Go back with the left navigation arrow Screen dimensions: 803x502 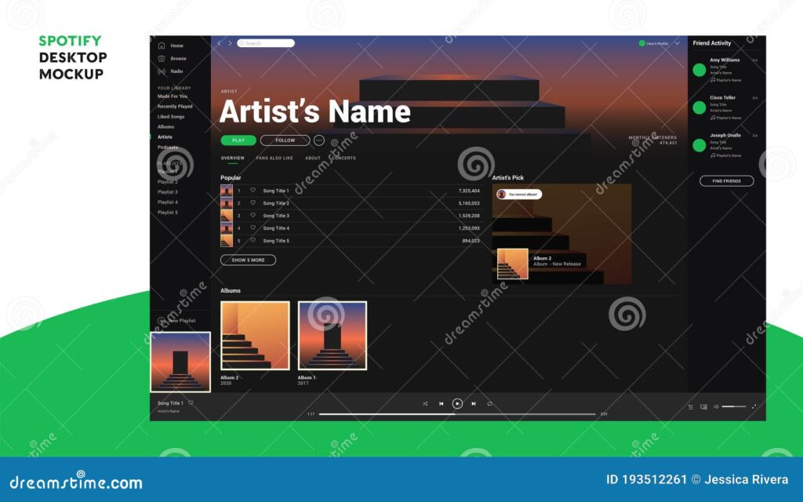(220, 44)
